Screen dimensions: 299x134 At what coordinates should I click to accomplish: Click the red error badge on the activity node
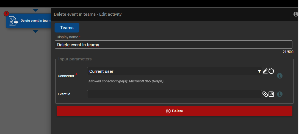(x=6, y=14)
